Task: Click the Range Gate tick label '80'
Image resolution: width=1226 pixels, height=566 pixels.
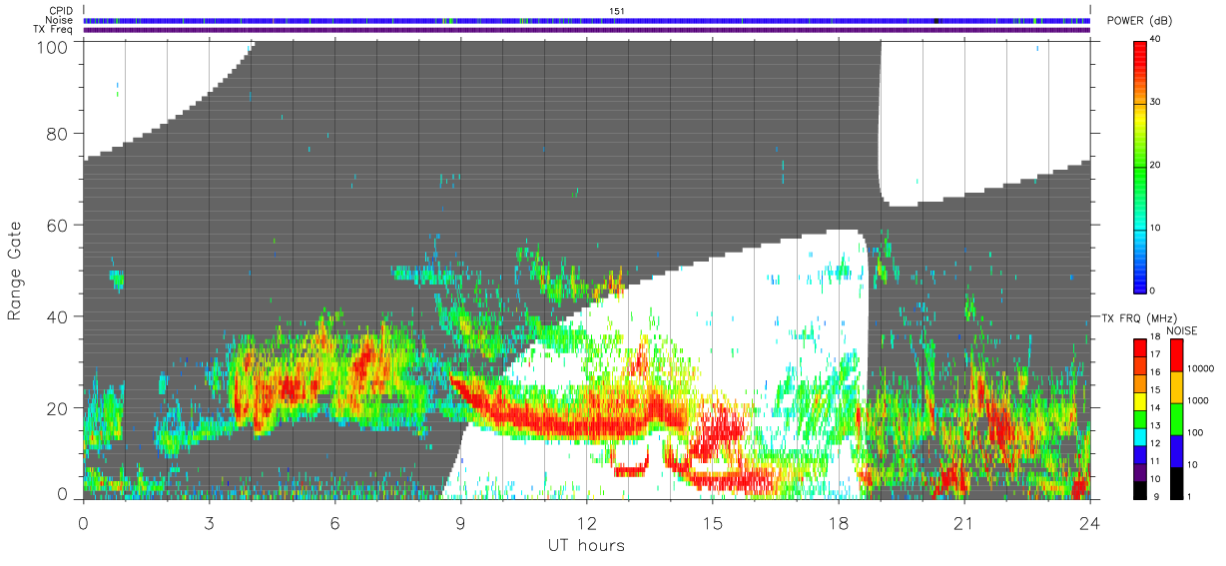Action: (57, 134)
